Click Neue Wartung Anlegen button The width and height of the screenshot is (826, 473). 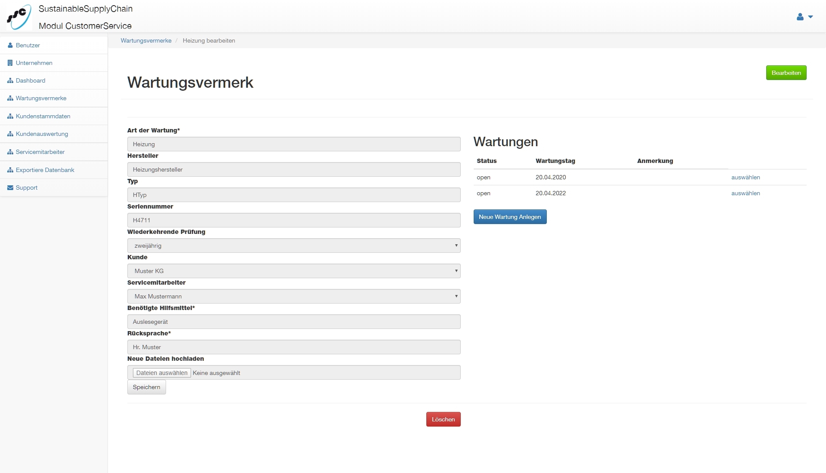coord(510,217)
